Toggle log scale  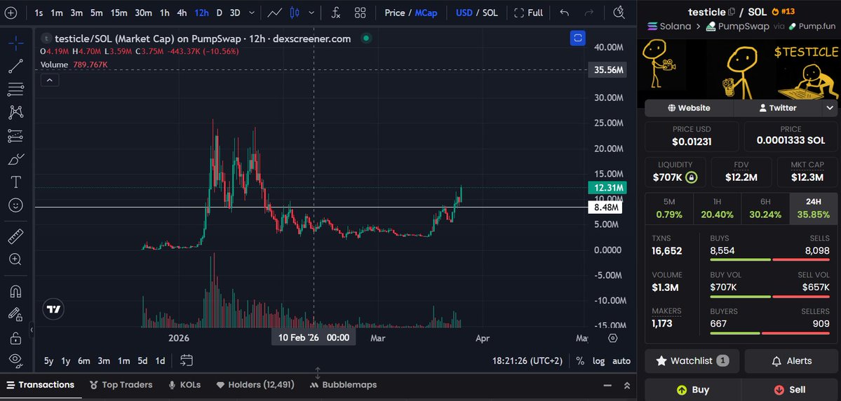(x=598, y=361)
